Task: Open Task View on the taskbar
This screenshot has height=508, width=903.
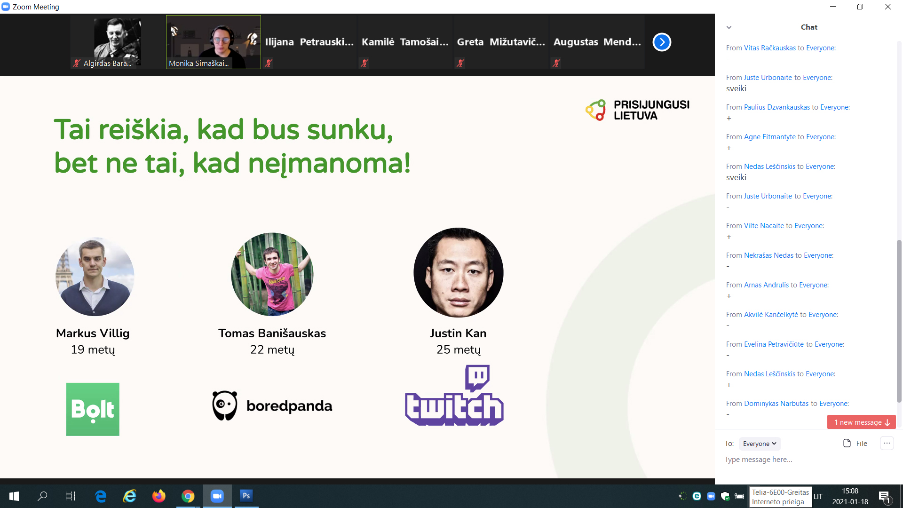Action: (71, 496)
